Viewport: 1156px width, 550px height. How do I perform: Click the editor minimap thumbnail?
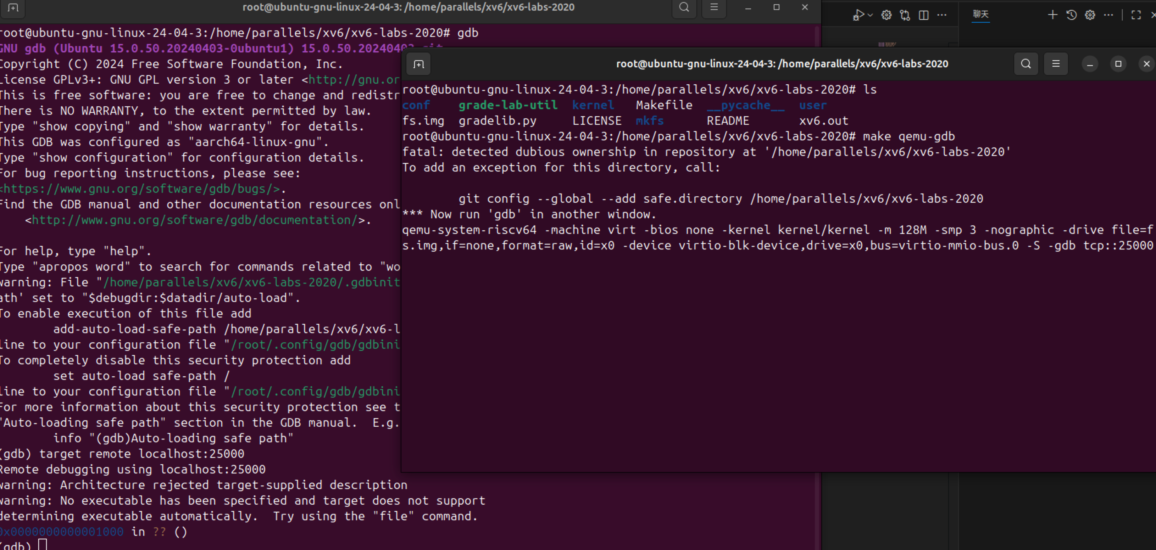887,44
